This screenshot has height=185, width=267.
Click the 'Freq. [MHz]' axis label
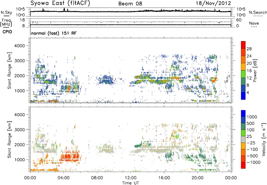pos(6,22)
